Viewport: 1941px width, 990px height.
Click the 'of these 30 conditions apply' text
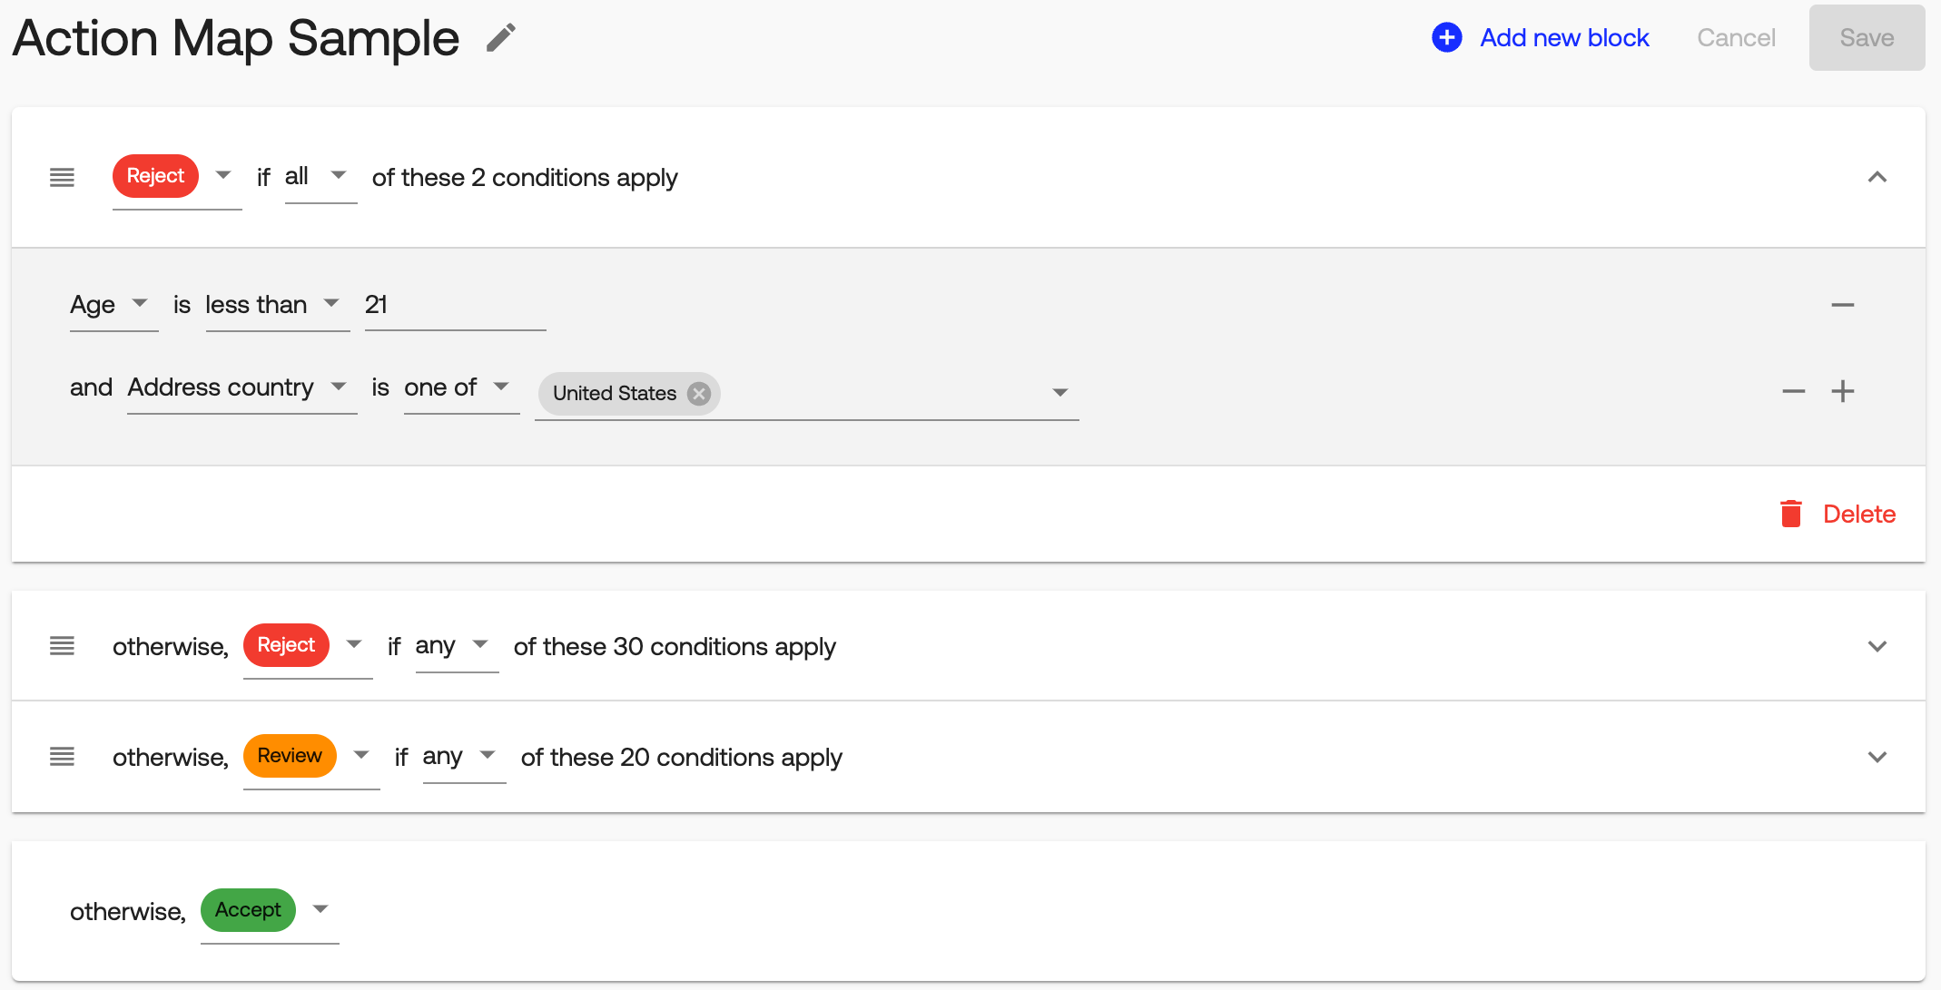[x=675, y=646]
